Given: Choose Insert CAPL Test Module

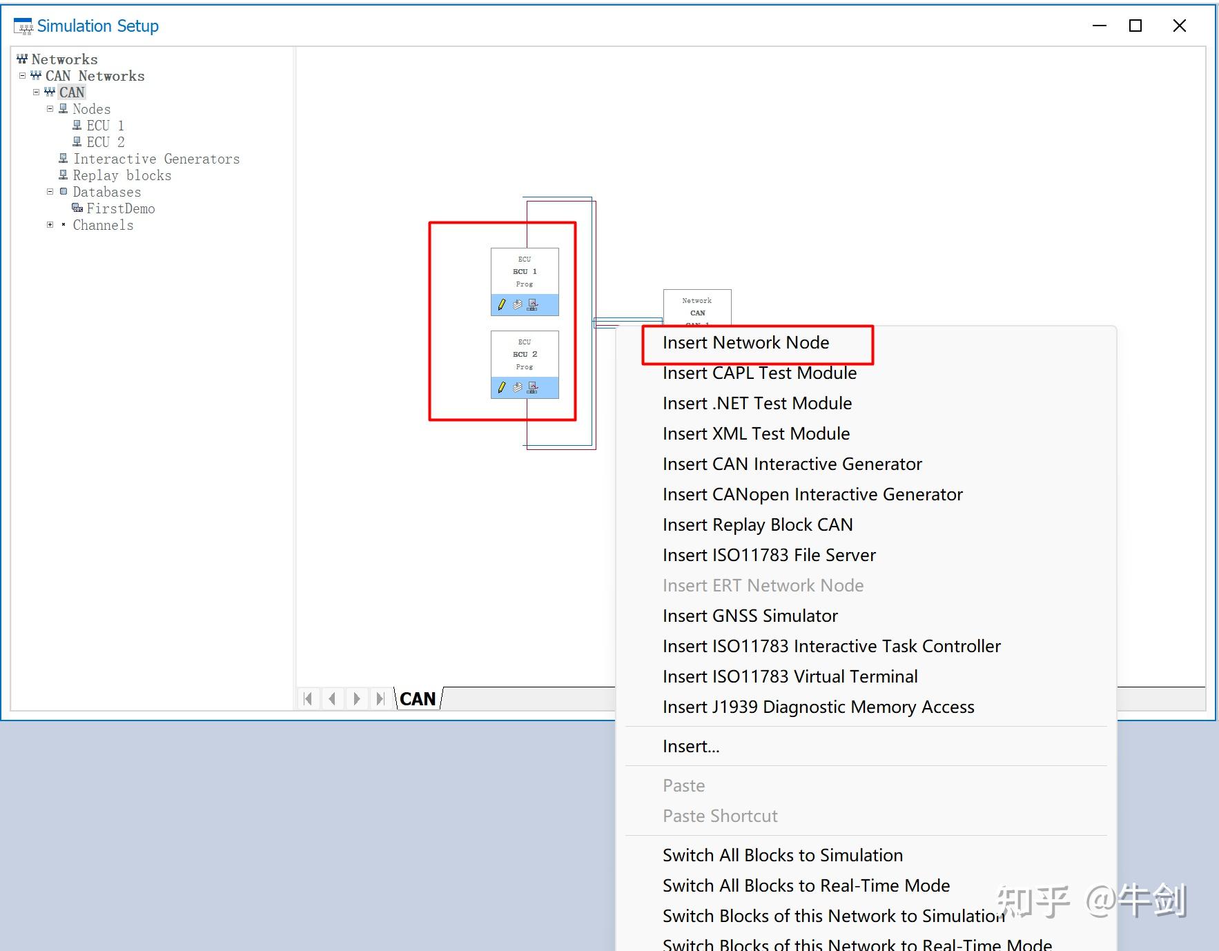Looking at the screenshot, I should click(759, 373).
